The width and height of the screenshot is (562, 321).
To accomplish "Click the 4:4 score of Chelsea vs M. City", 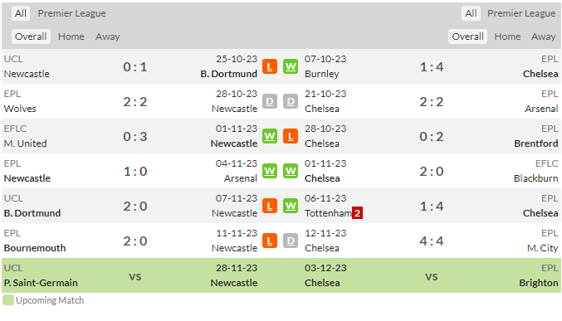I will 432,241.
